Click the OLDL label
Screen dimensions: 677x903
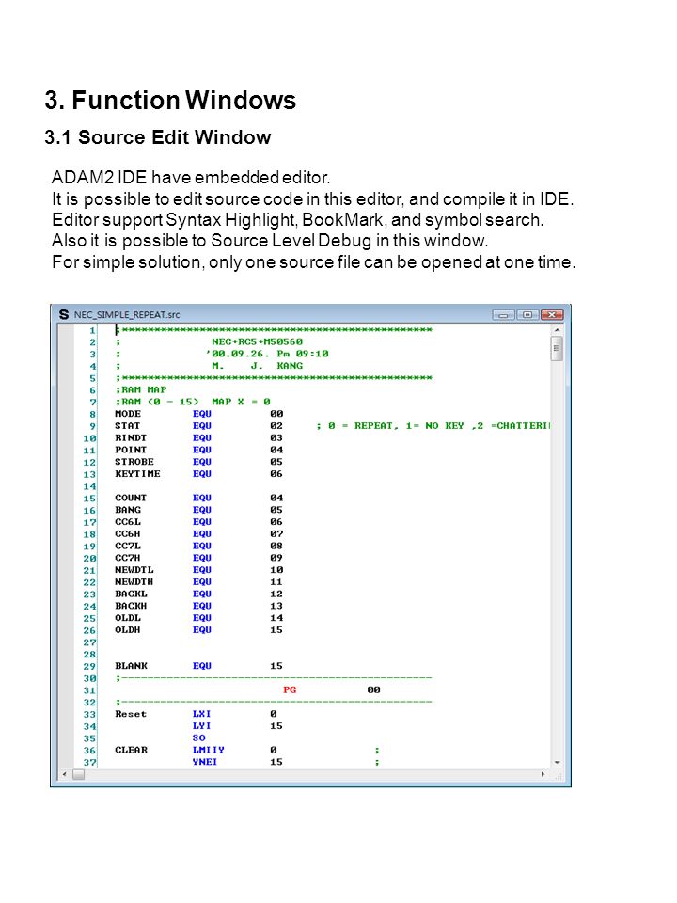[128, 618]
